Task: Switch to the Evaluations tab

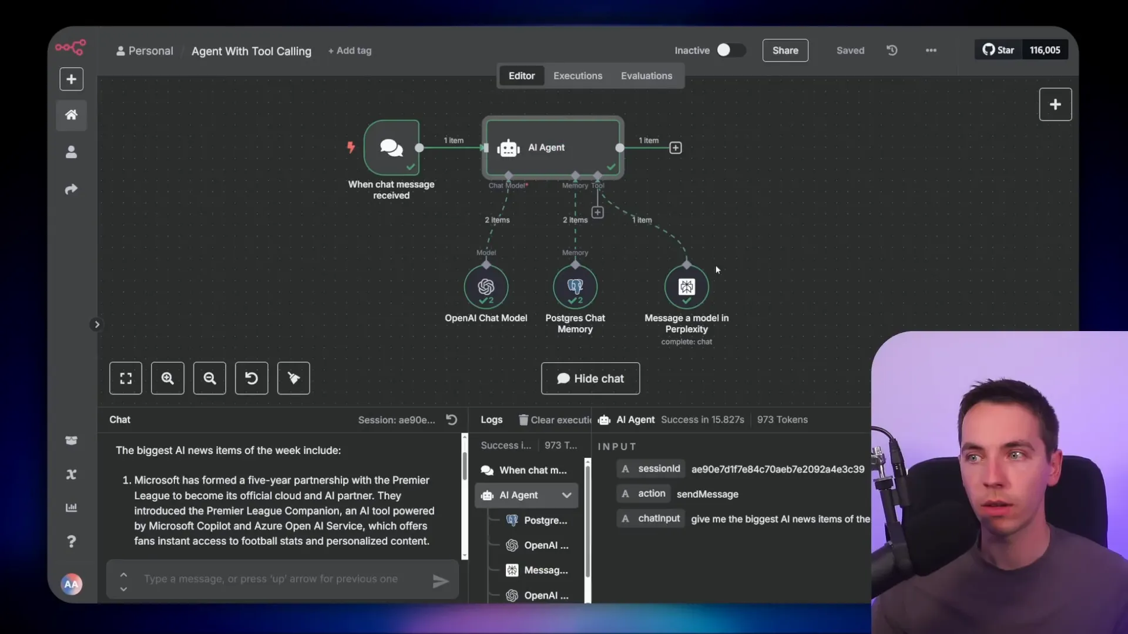Action: click(x=646, y=76)
